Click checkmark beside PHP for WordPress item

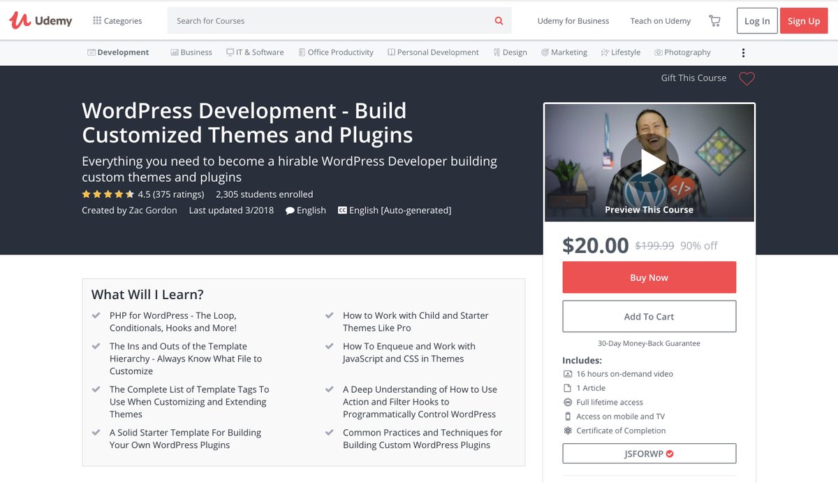(96, 316)
